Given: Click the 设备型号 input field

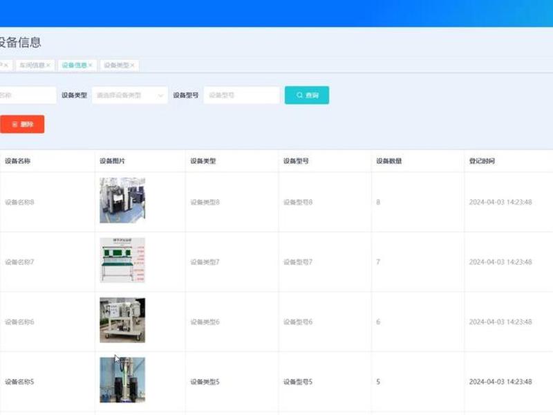Looking at the screenshot, I should (241, 95).
